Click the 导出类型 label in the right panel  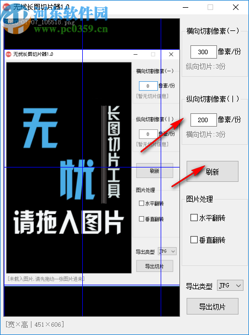[199, 286]
